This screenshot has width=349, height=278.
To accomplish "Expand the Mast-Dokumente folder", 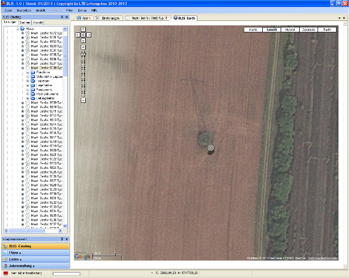I will 27,94.
